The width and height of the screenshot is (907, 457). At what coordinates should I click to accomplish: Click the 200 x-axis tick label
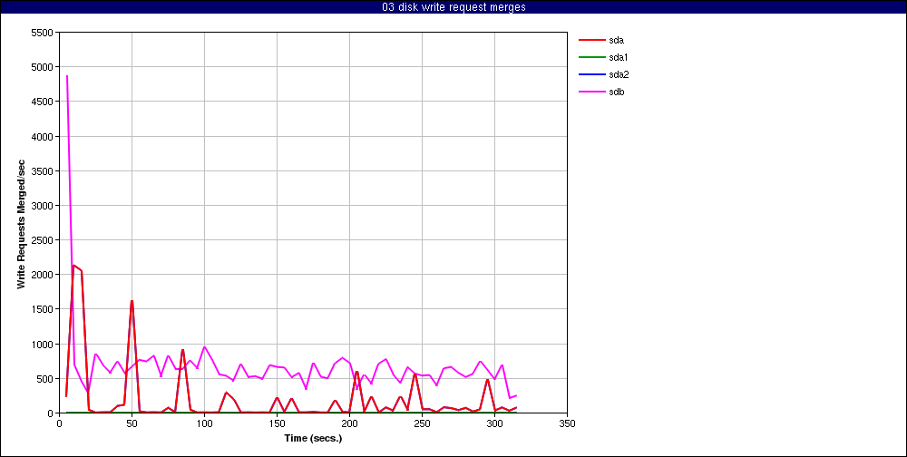click(349, 423)
